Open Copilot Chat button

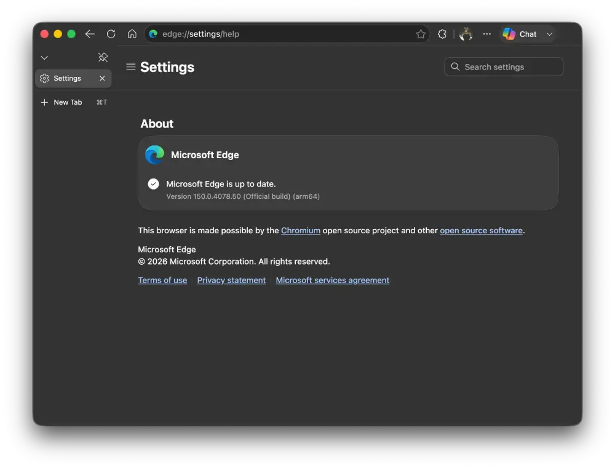pyautogui.click(x=520, y=34)
